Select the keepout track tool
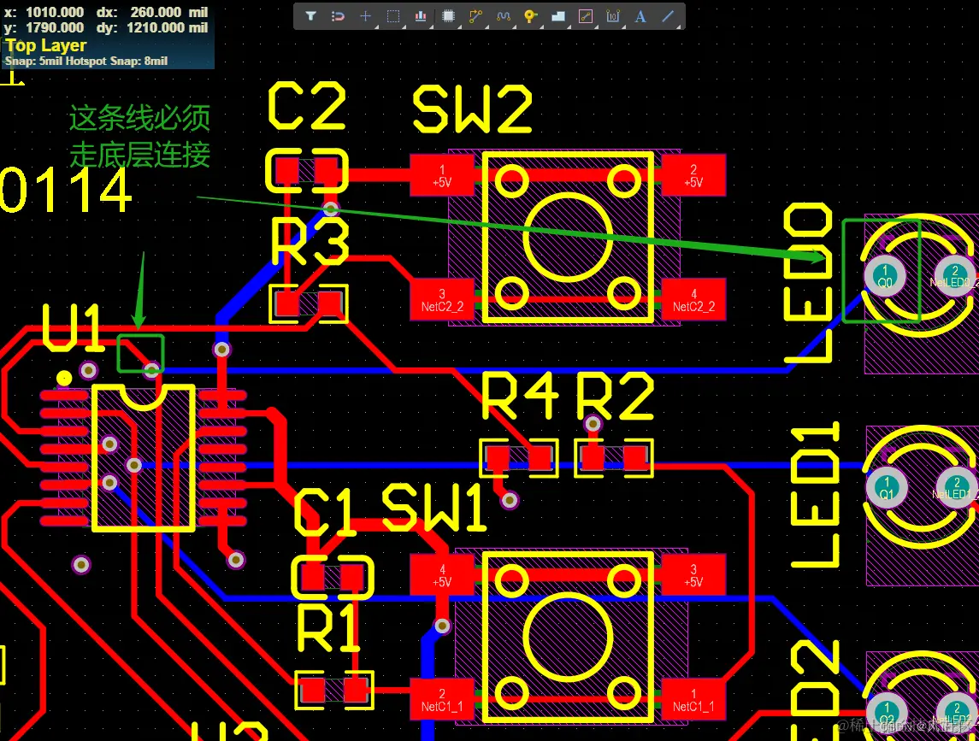 coord(586,16)
